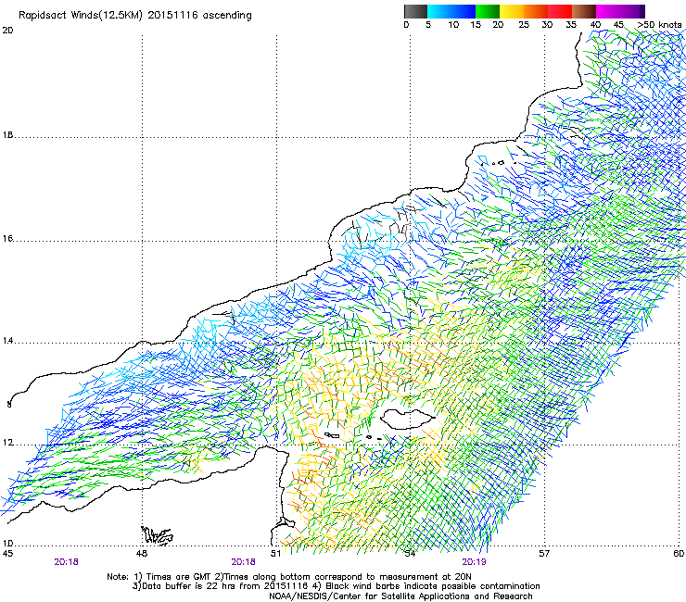Viewport: 686px width, 602px height.
Task: Click the legend scale value "25"
Action: [524, 25]
